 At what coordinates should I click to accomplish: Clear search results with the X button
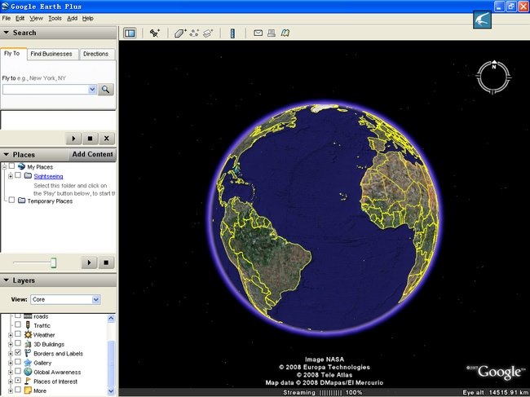click(x=107, y=139)
